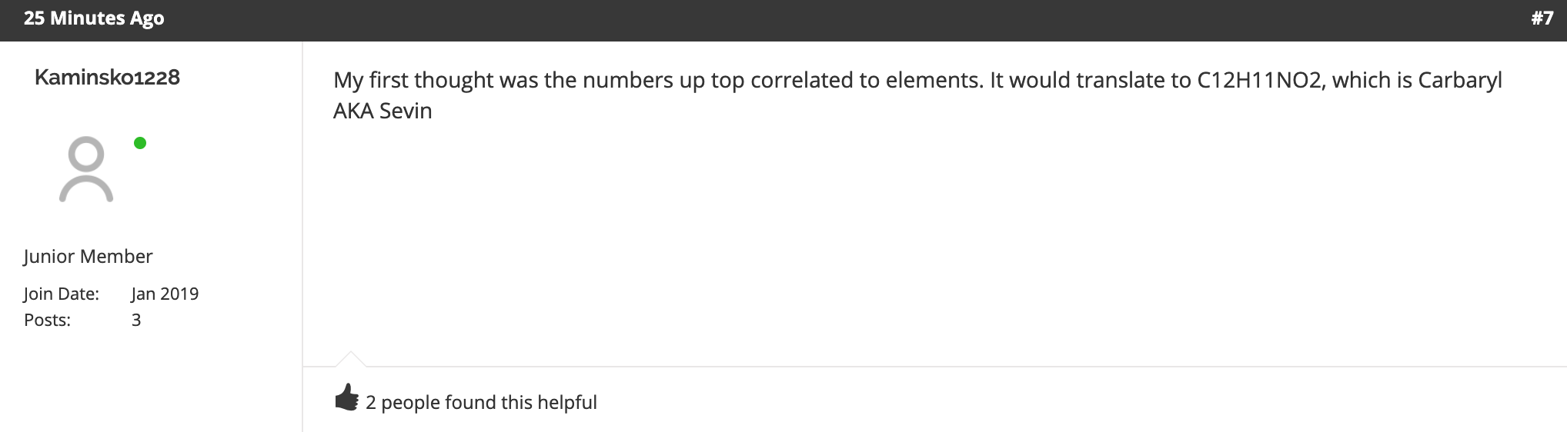Image resolution: width=1567 pixels, height=432 pixels.
Task: Click the formula 'C12H11NO2' in the post
Action: [1261, 80]
